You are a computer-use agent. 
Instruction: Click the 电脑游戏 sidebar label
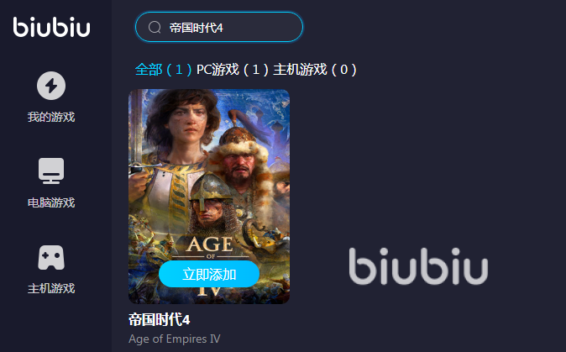click(x=51, y=202)
